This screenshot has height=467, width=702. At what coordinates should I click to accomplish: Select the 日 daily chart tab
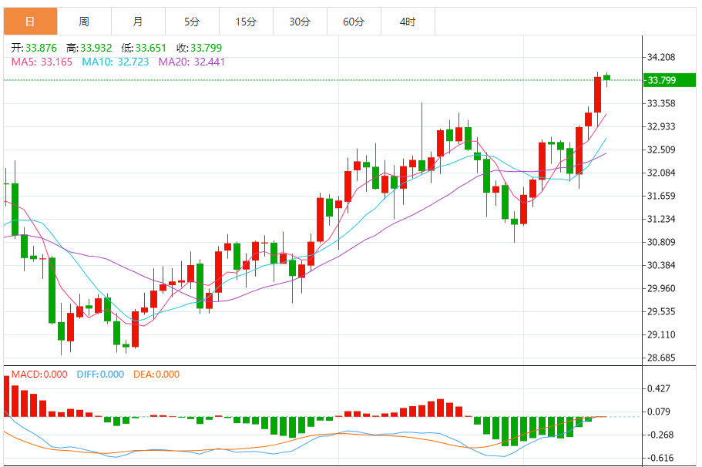click(x=31, y=21)
